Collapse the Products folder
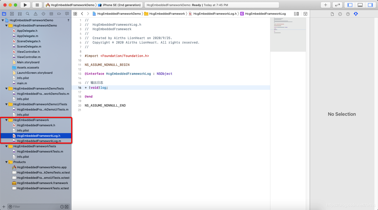The width and height of the screenshot is (378, 210). click(6, 162)
